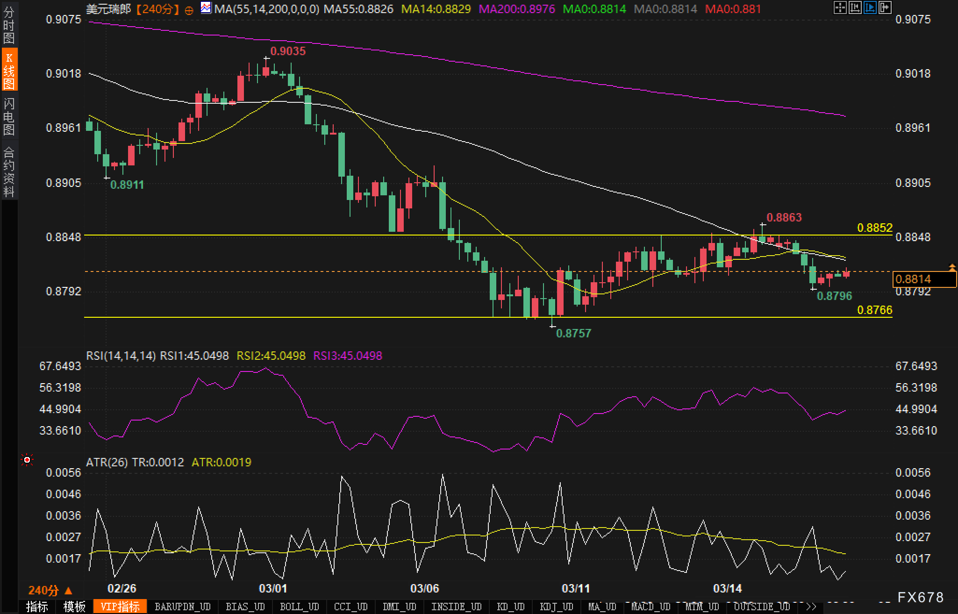Select the VIP指标 tab
This screenshot has height=614, width=958.
tap(120, 607)
